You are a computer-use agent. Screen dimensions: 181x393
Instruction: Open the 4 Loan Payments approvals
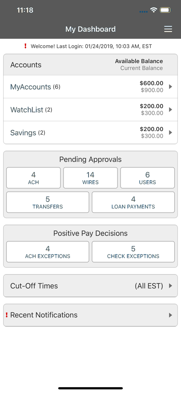click(133, 202)
